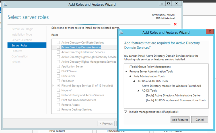
Task: Select AD DS Tools label
Action: [x=149, y=91]
